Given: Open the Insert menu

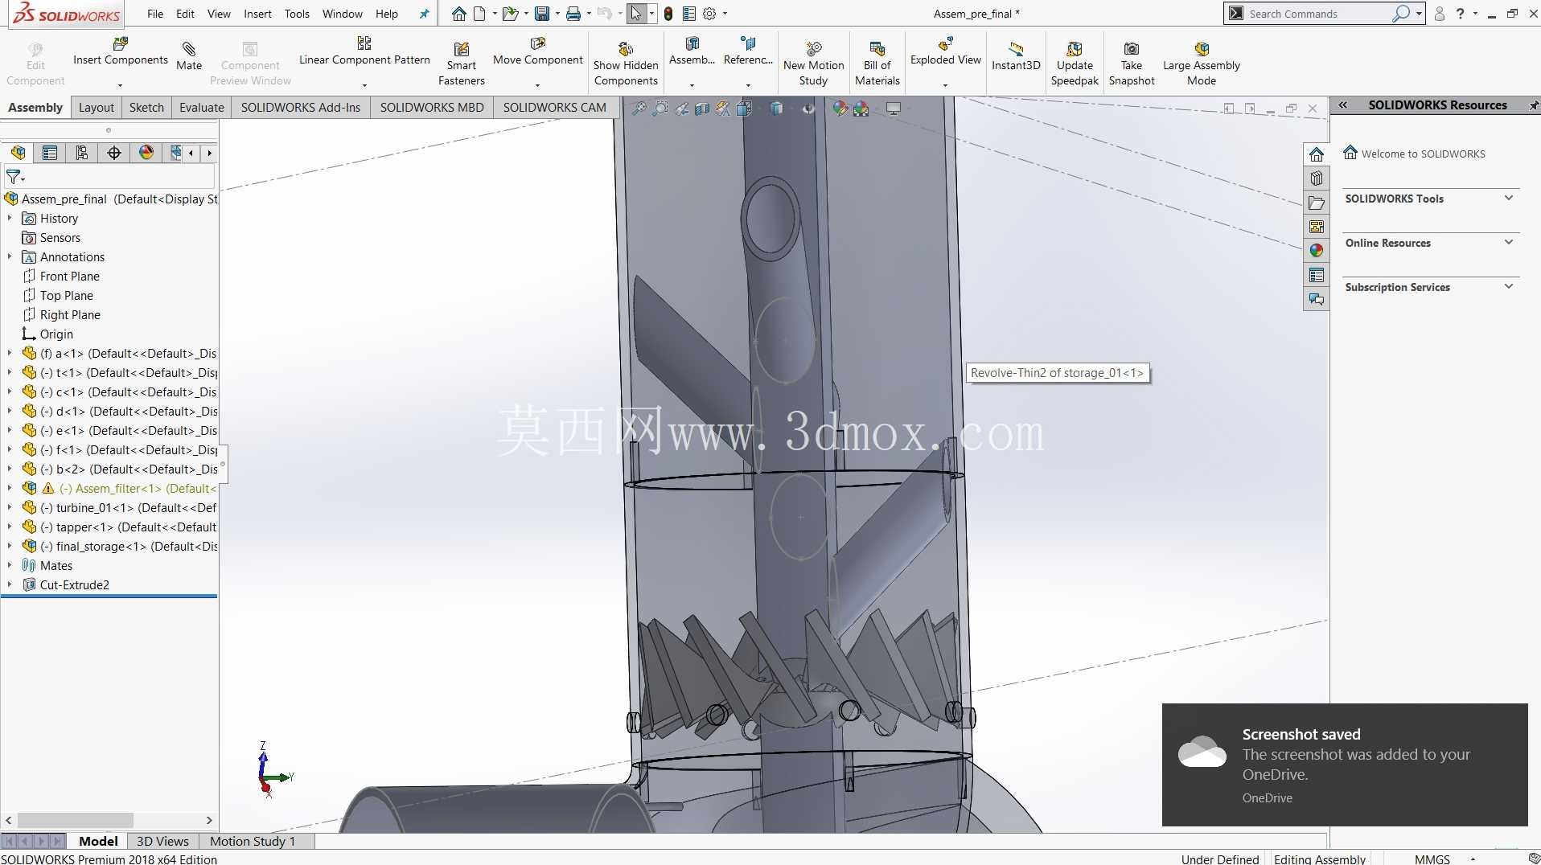Looking at the screenshot, I should click(x=257, y=14).
